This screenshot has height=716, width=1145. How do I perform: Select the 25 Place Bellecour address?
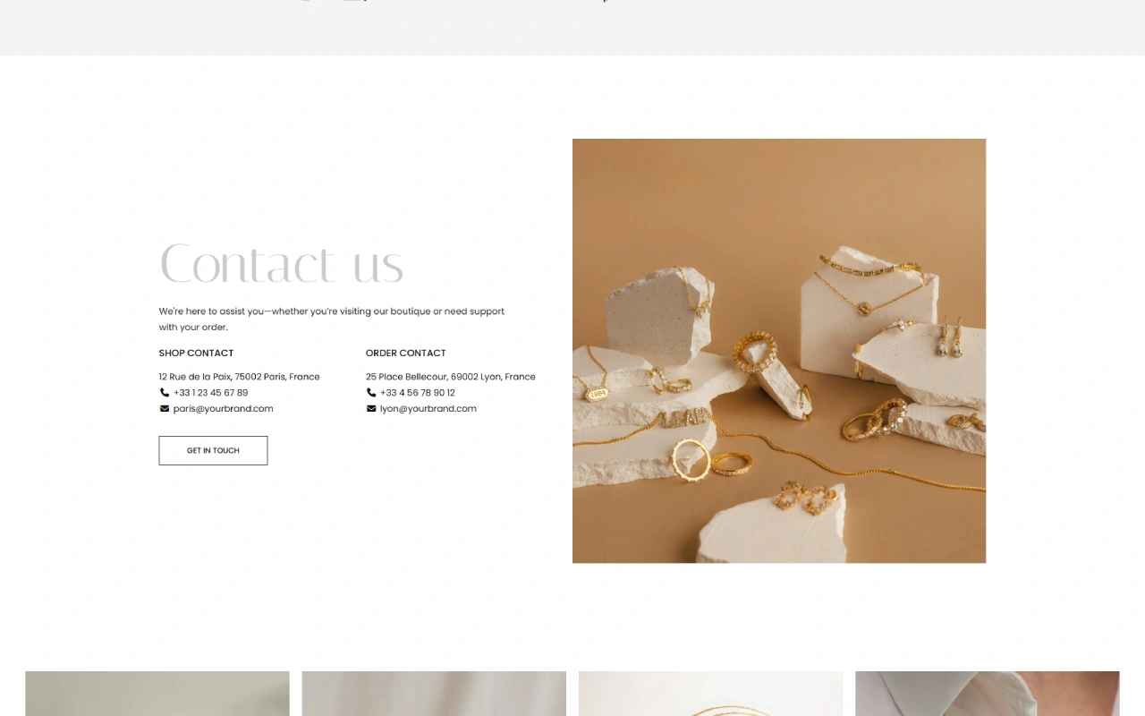451,377
